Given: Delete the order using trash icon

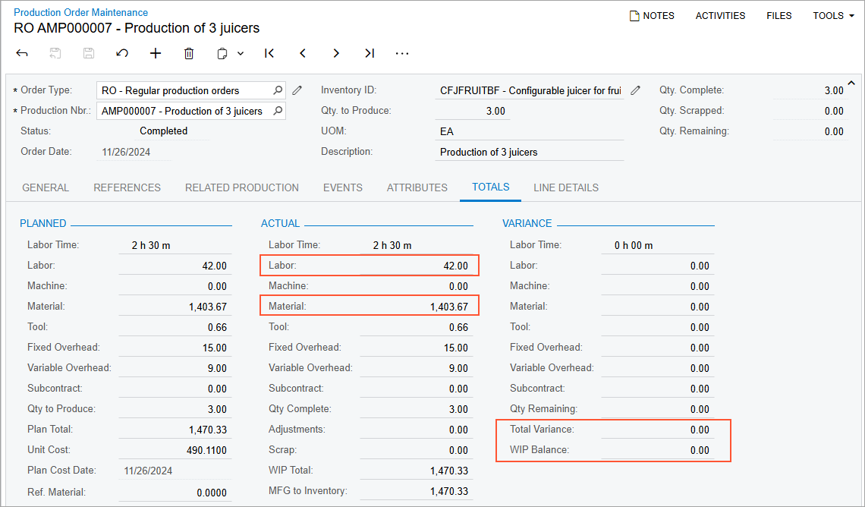Looking at the screenshot, I should [x=189, y=53].
